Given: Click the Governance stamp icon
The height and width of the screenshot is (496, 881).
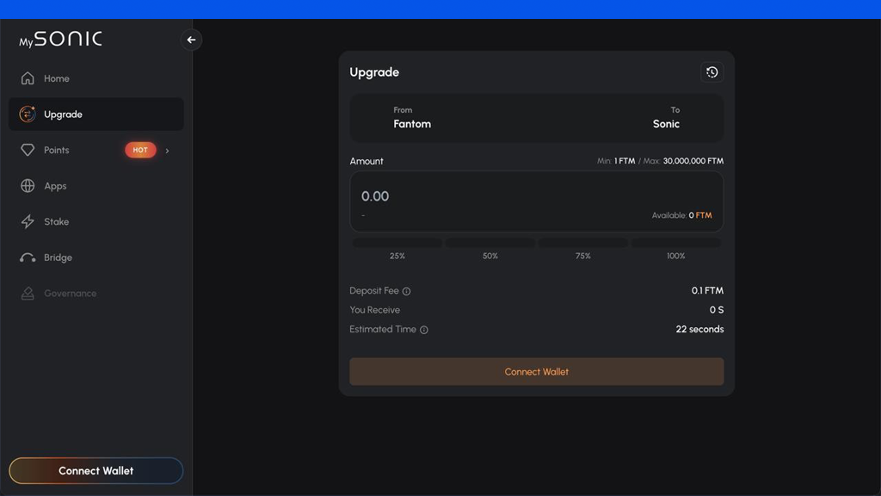Looking at the screenshot, I should click(28, 293).
